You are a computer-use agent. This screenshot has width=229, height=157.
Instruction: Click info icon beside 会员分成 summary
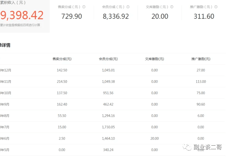[x=128, y=7]
